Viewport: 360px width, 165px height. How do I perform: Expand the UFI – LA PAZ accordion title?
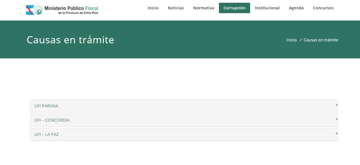coord(47,135)
